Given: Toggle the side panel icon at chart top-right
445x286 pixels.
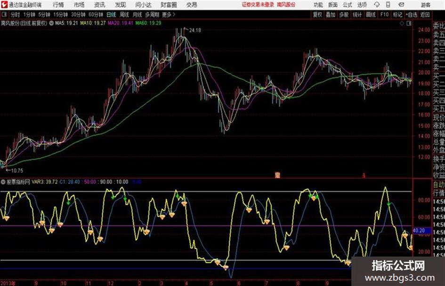Looking at the screenshot, I should tap(409, 23).
